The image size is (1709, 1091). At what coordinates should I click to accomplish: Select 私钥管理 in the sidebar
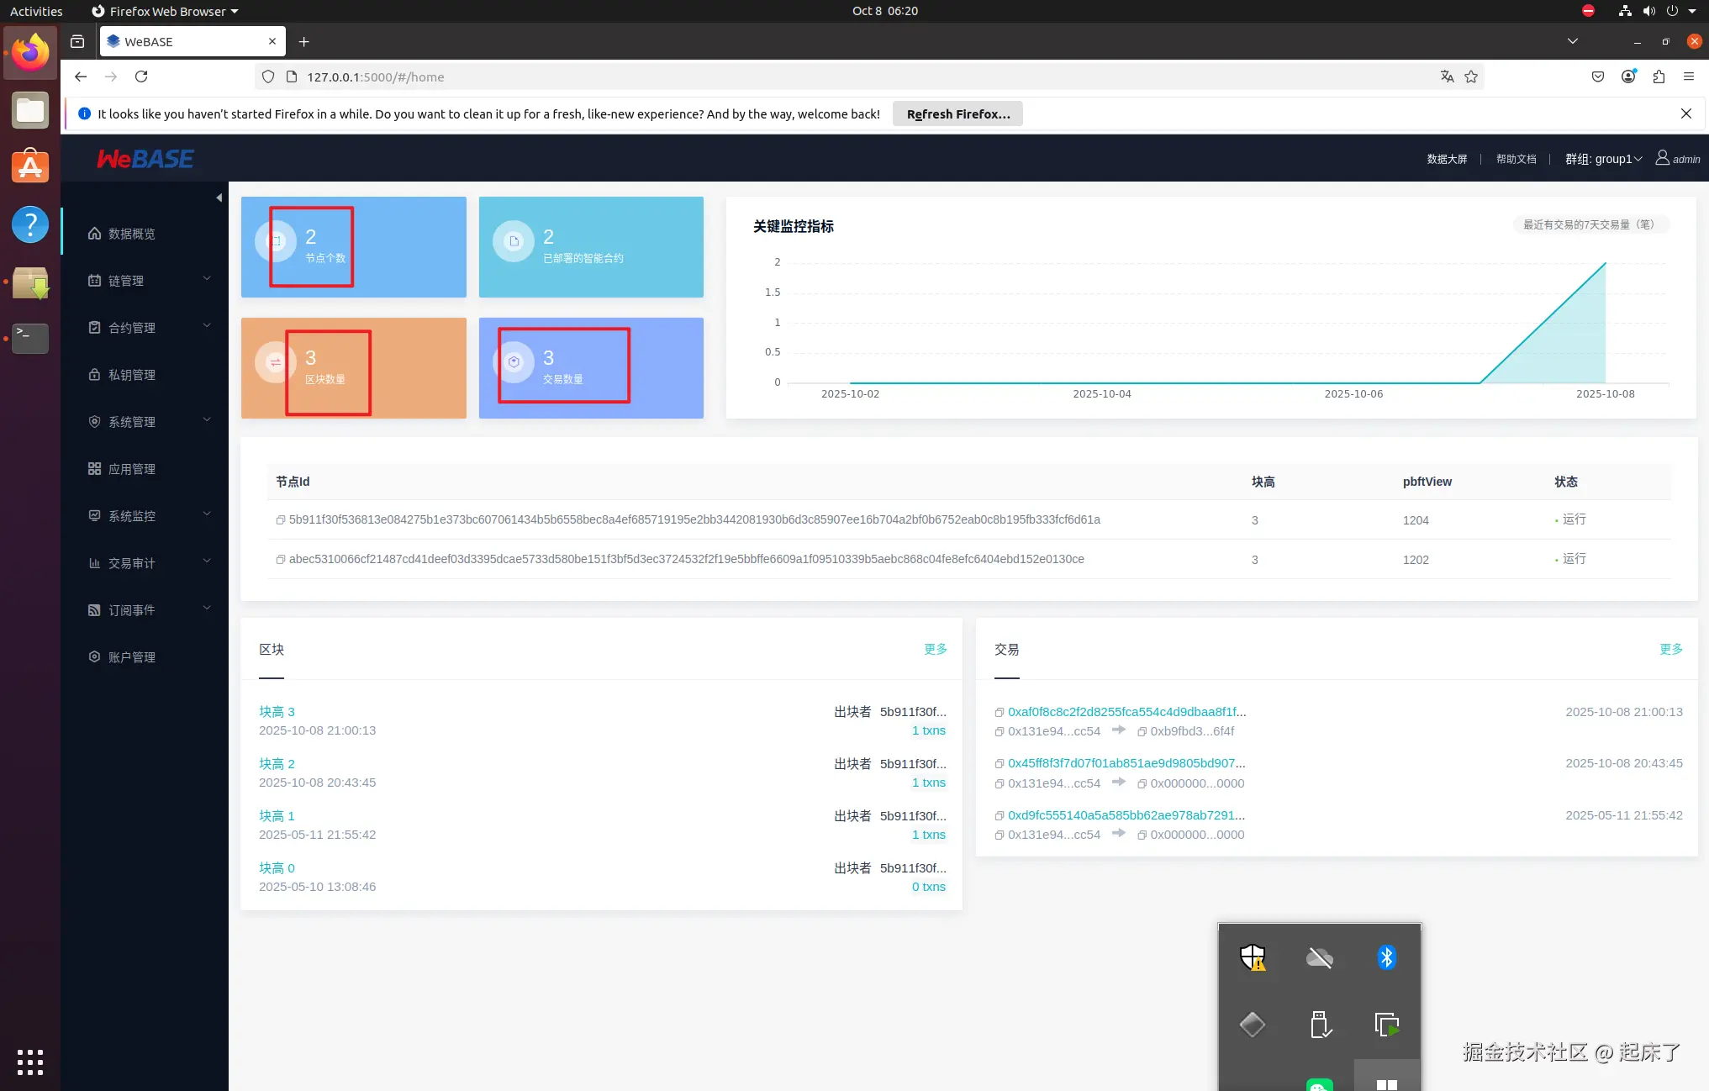[132, 375]
